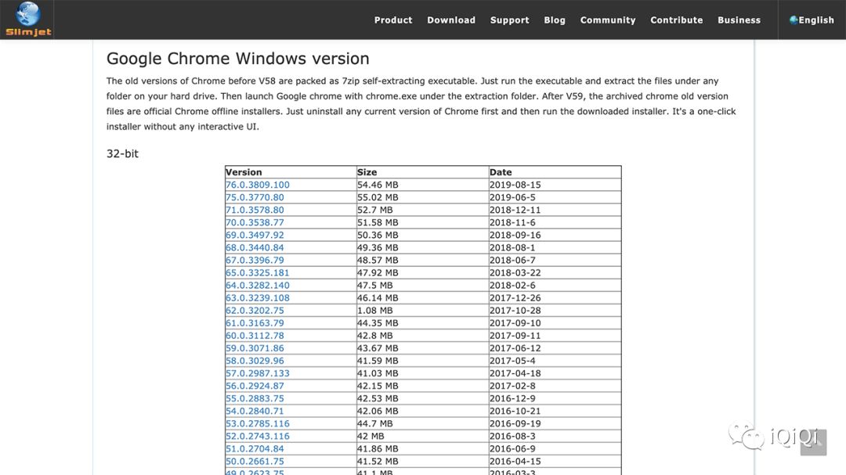846x475 pixels.
Task: Download Chrome version 58.0.3029.96
Action: point(255,361)
